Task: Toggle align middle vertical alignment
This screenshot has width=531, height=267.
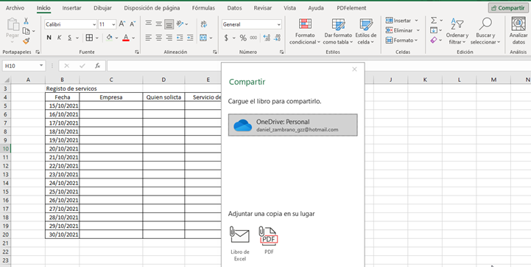Action: click(159, 24)
